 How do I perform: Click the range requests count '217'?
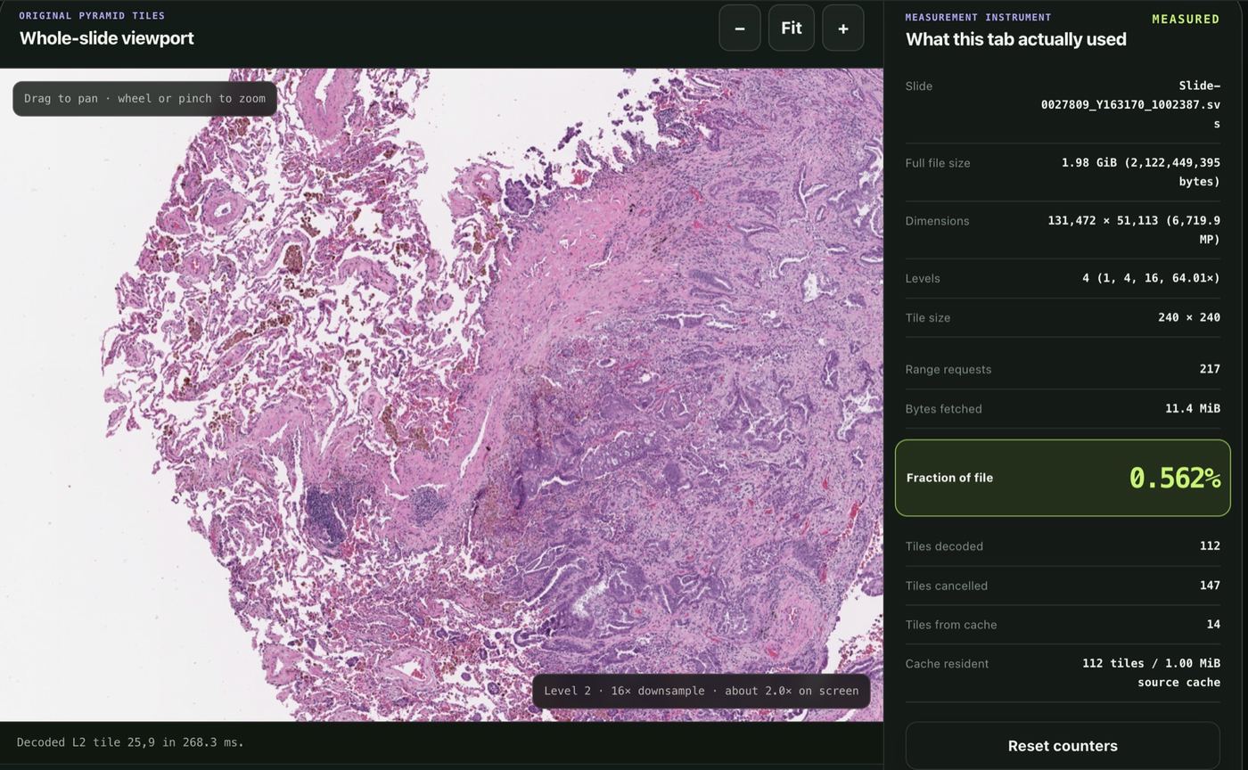pyautogui.click(x=1210, y=369)
